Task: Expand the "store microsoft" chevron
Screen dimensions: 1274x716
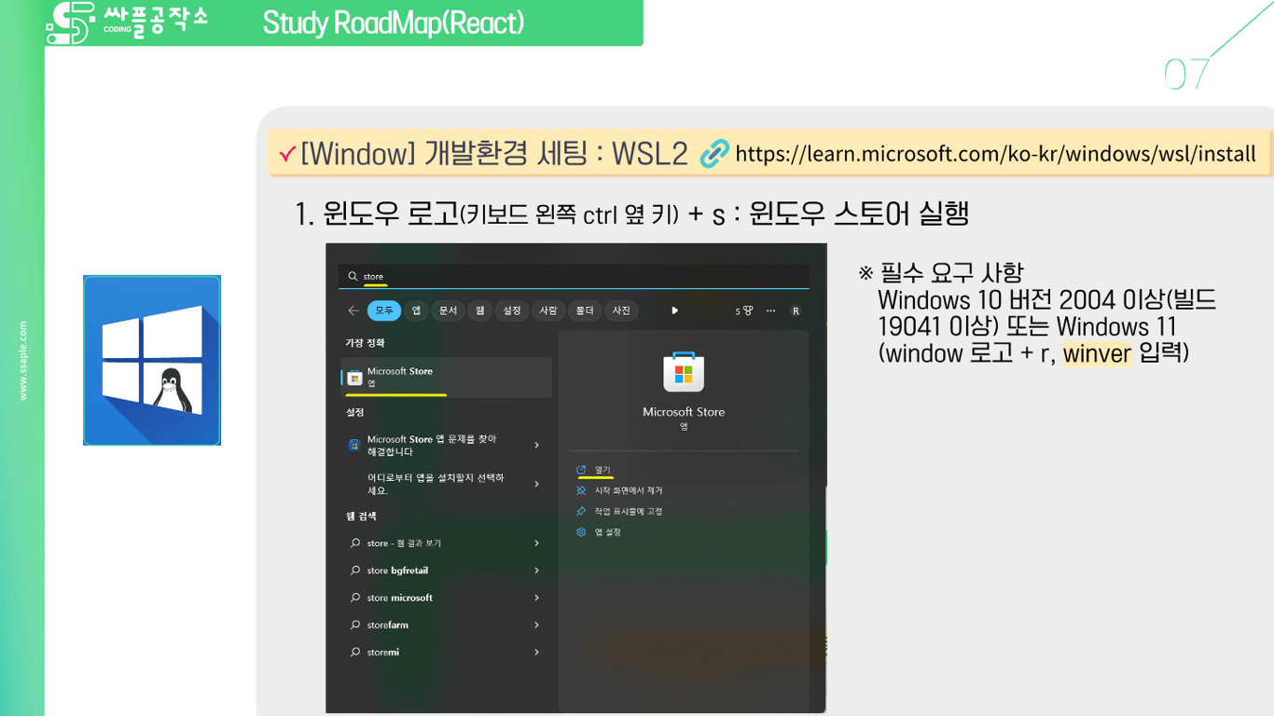Action: tap(536, 598)
